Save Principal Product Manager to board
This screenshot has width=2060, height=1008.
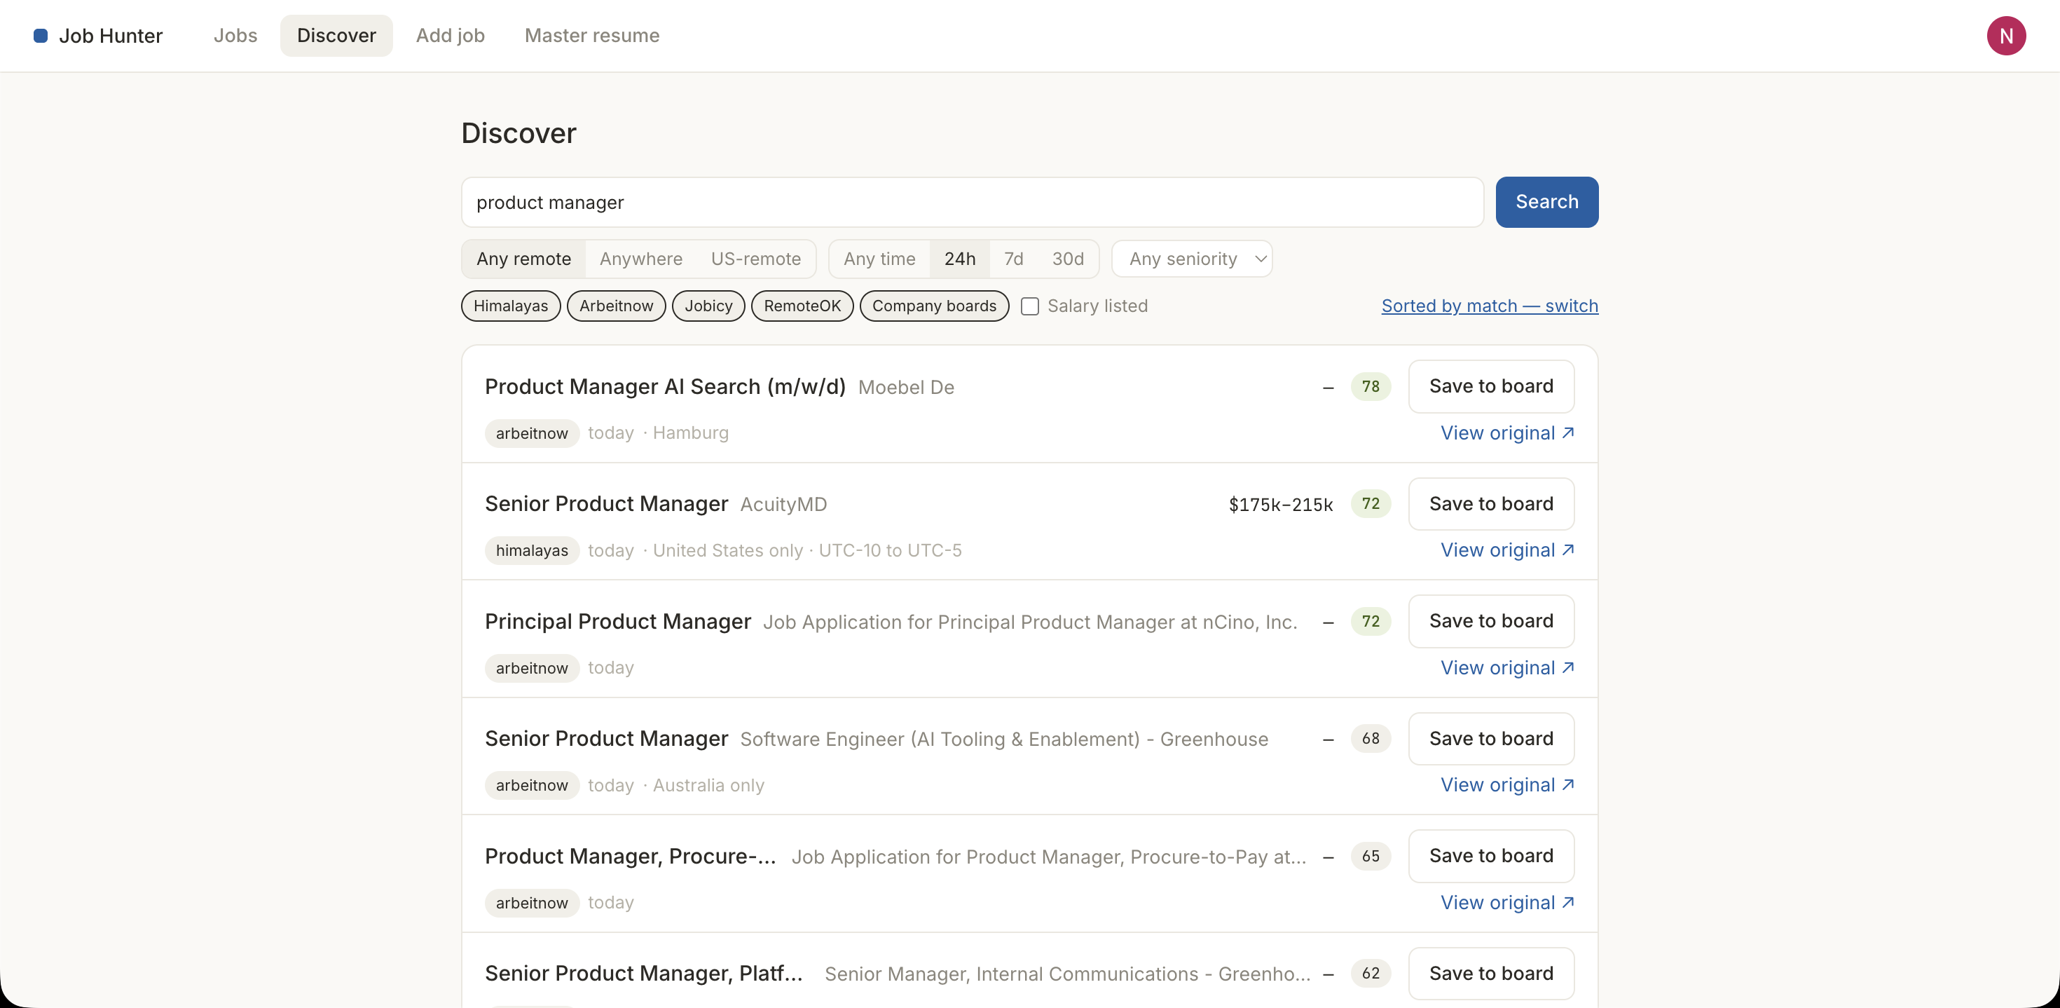(1490, 621)
